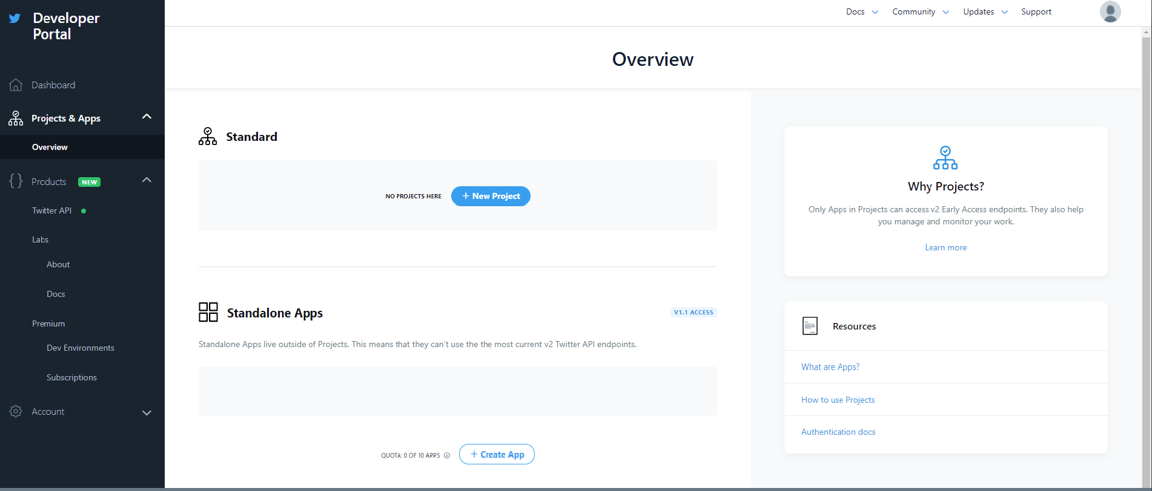Click the V1.1 ACCESS badge
This screenshot has width=1152, height=491.
694,312
